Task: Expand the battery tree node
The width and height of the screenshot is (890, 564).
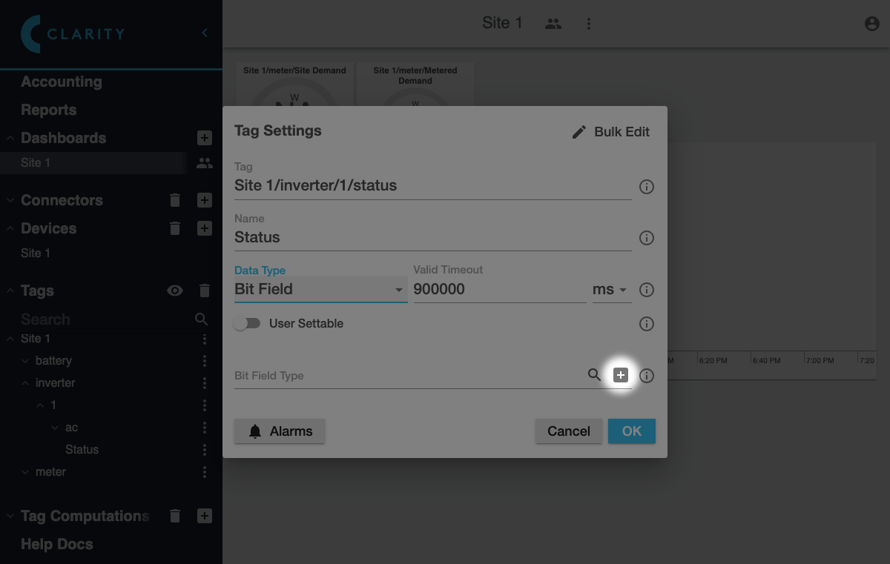Action: [26, 361]
